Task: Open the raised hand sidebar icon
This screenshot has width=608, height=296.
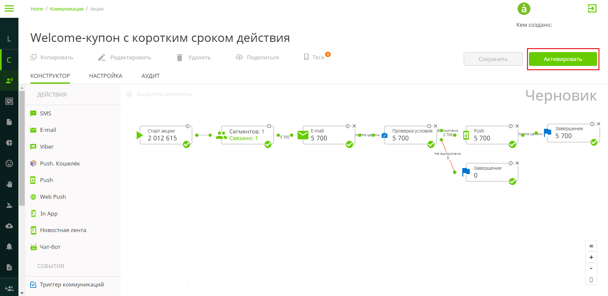Action: tap(9, 184)
